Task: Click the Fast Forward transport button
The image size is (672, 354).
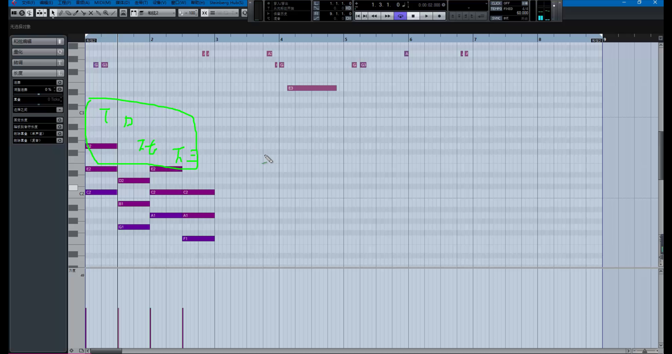Action: [x=387, y=16]
